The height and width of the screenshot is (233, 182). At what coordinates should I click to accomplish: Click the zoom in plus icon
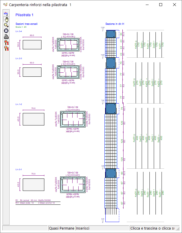point(6,42)
